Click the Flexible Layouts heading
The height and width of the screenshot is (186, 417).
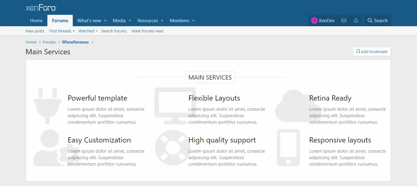214,98
